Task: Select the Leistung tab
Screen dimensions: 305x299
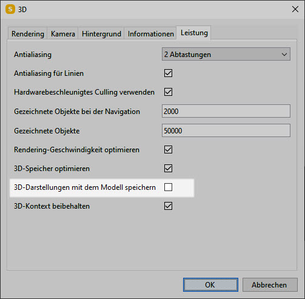Action: click(194, 33)
